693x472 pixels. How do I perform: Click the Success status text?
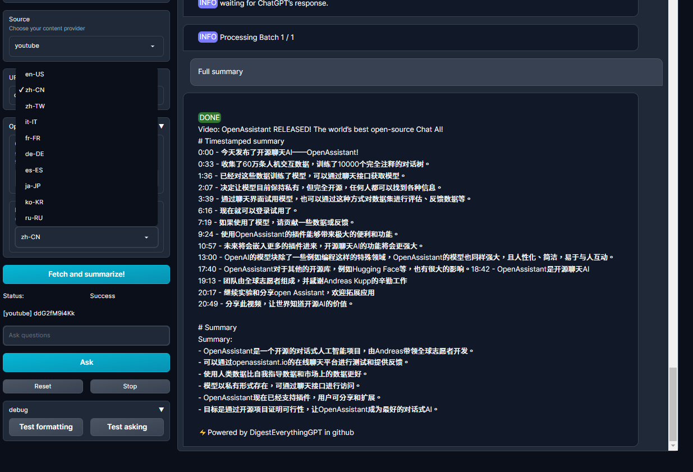point(103,296)
